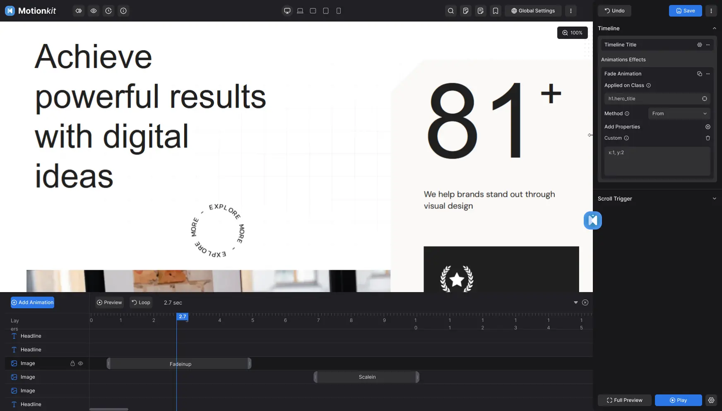Click ruler mark 5 on timeline

click(253, 320)
